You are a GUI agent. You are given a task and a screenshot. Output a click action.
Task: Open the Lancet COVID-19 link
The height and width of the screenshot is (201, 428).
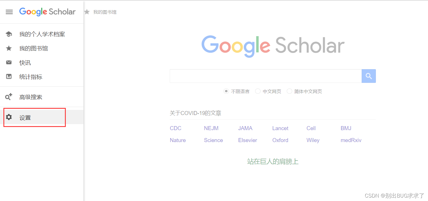coord(280,128)
